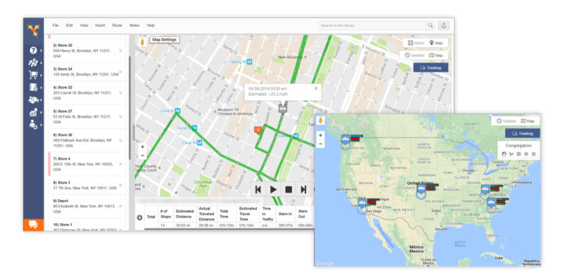Click the notification bell icon
This screenshot has height=275, width=574.
pos(443,25)
